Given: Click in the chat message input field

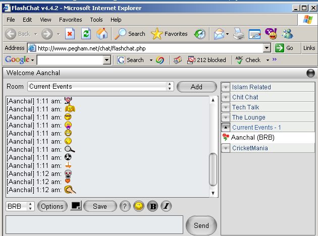Looking at the screenshot, I should pos(94,225).
